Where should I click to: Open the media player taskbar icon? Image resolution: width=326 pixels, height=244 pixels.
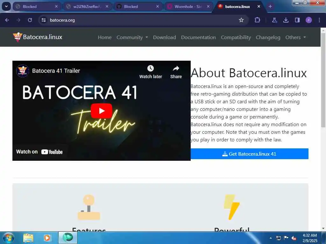[47, 238]
